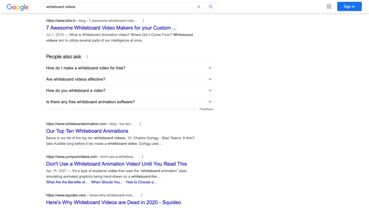369x208 pixels.
Task: Click question How do I make a whiteboard video for free?
Action: pyautogui.click(x=86, y=68)
